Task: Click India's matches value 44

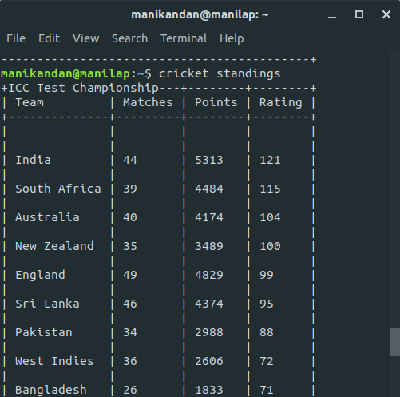Action: [130, 160]
